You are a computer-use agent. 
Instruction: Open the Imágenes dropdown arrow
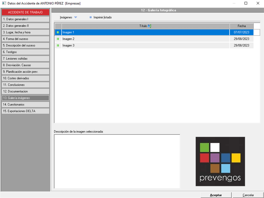[x=76, y=17]
